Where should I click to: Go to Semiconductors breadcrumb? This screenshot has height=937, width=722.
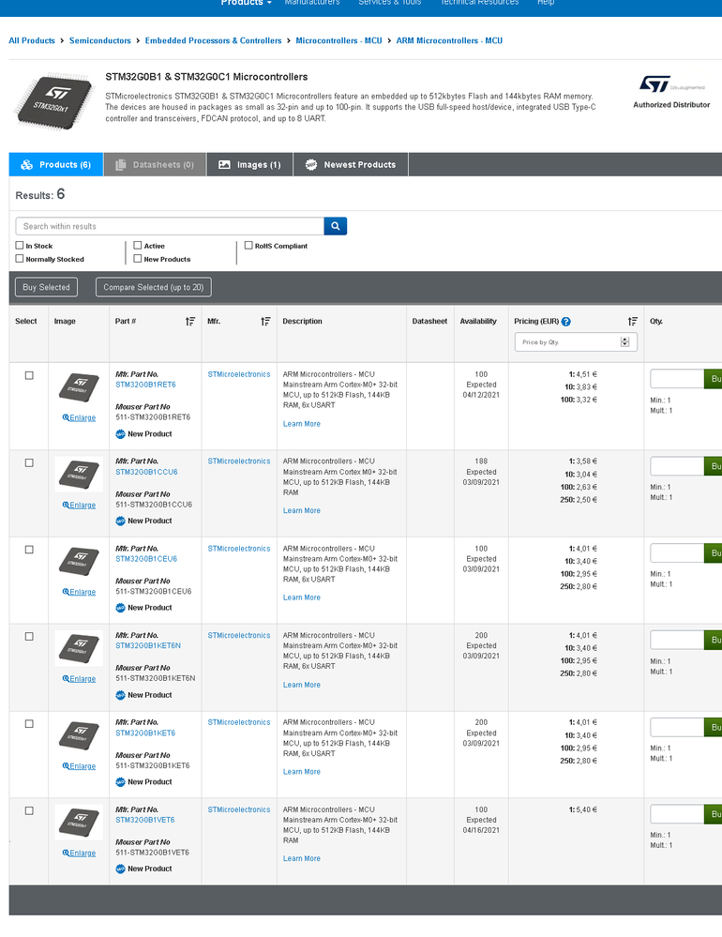coord(99,40)
